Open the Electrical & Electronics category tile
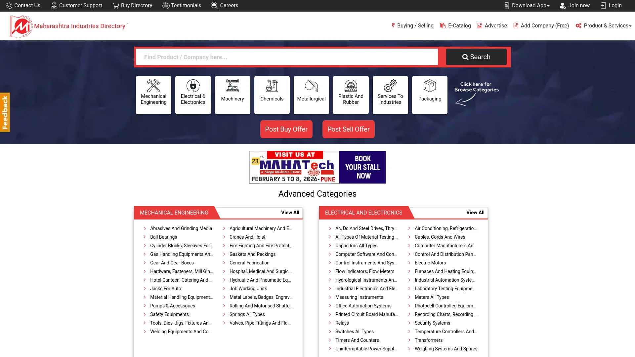635x357 pixels. pyautogui.click(x=193, y=95)
